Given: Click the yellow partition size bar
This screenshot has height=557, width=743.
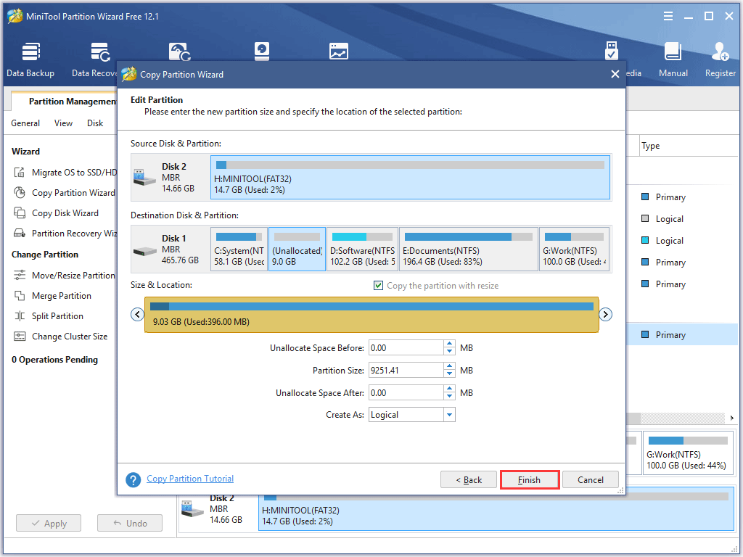Looking at the screenshot, I should 371,315.
